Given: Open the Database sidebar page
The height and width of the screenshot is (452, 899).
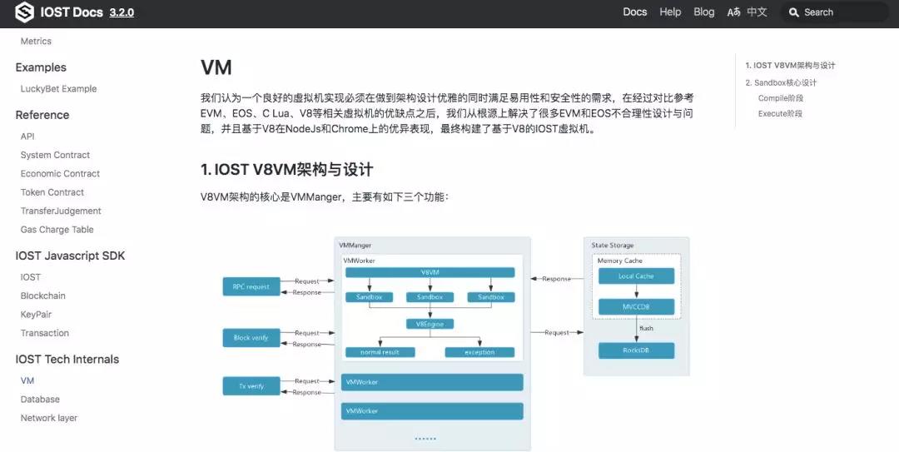Looking at the screenshot, I should pyautogui.click(x=40, y=400).
